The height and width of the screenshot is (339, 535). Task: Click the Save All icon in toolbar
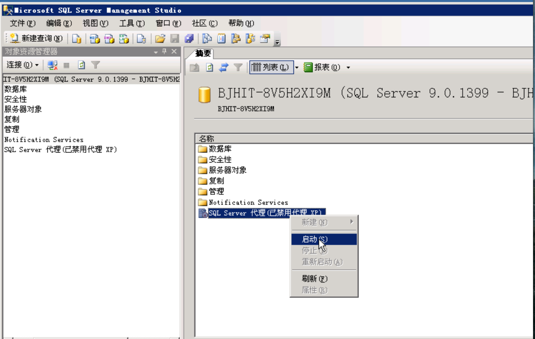pyautogui.click(x=189, y=39)
